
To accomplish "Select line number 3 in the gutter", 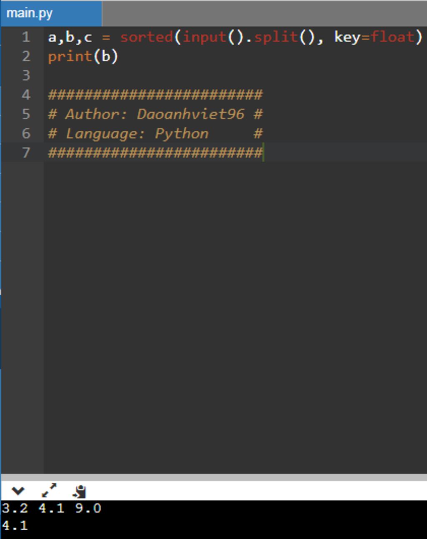I will [26, 76].
